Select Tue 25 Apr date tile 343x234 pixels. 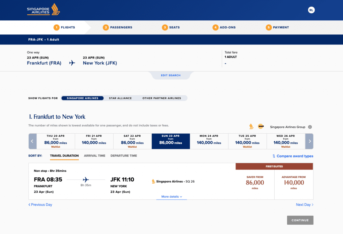pos(248,141)
